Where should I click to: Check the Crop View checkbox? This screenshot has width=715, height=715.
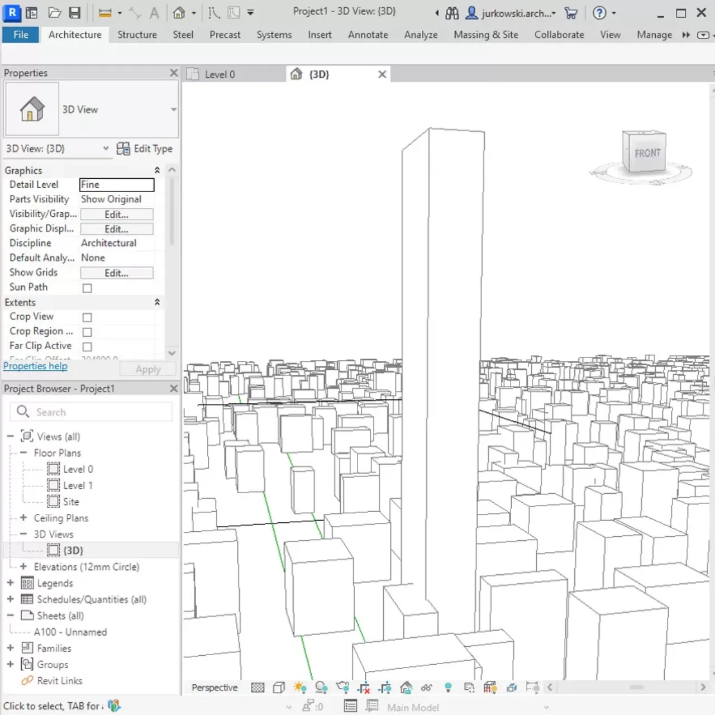tap(87, 317)
